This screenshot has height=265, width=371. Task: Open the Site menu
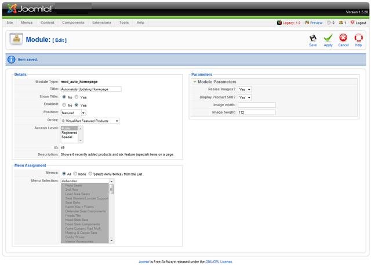(x=10, y=23)
